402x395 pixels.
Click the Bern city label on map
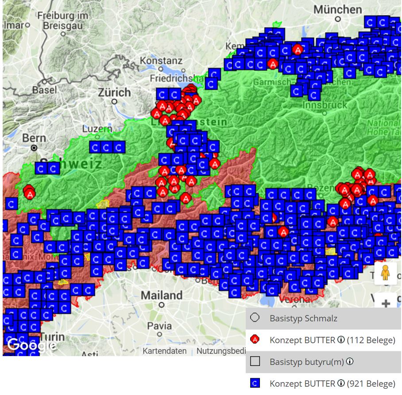(34, 138)
